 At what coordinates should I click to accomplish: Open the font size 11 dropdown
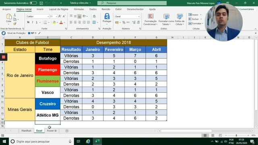coord(56,17)
